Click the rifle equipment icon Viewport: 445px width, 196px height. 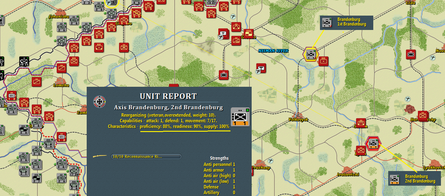click(100, 156)
